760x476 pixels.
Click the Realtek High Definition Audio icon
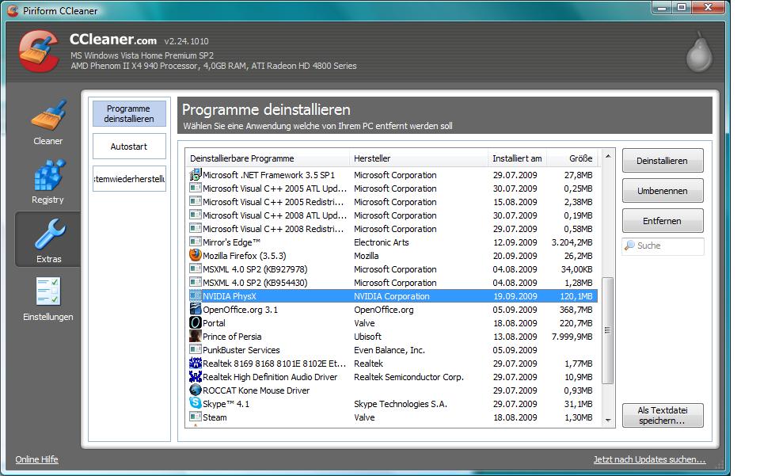coord(196,376)
